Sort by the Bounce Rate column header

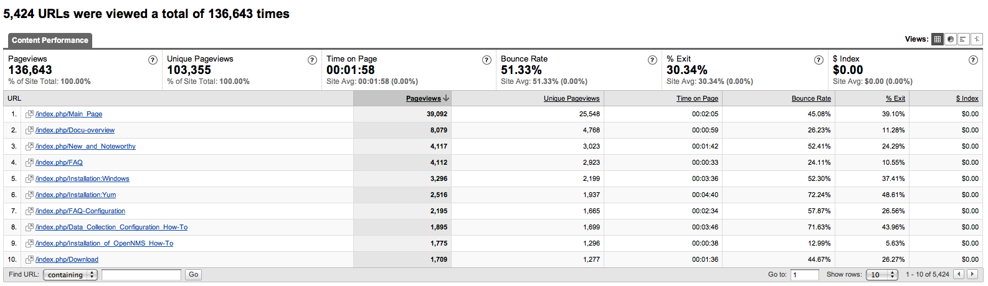coord(811,98)
